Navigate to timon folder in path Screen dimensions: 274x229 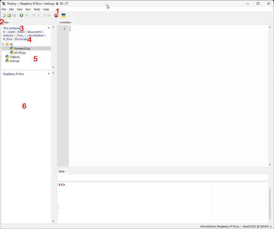point(21,32)
